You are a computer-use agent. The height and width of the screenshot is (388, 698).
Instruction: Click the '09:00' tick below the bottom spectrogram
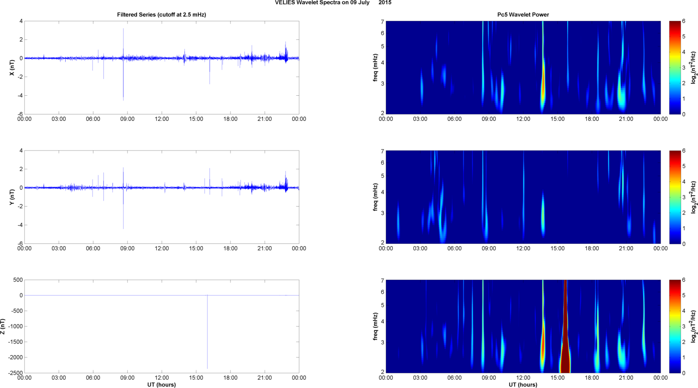pyautogui.click(x=489, y=378)
